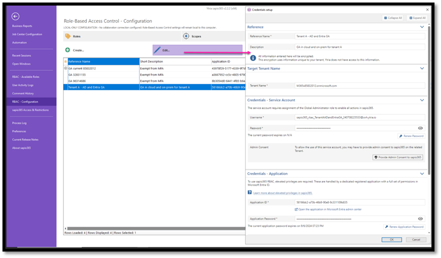441x258 pixels.
Task: Open About sapio365
Action: tap(21, 148)
